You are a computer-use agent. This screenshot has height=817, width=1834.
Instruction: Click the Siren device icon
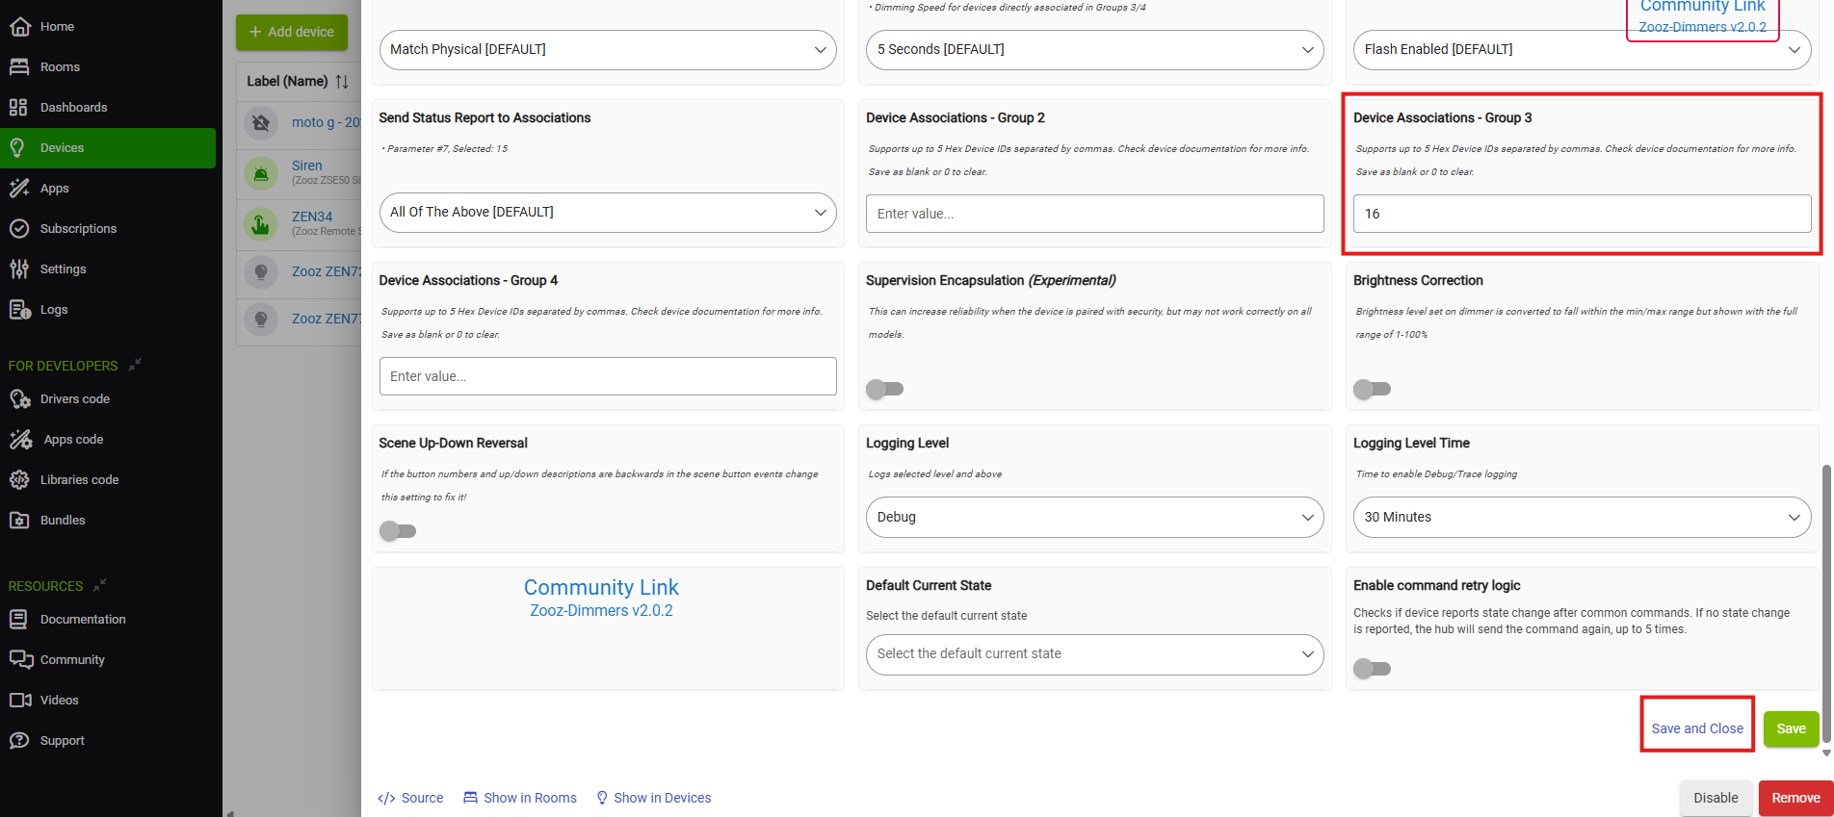click(260, 173)
